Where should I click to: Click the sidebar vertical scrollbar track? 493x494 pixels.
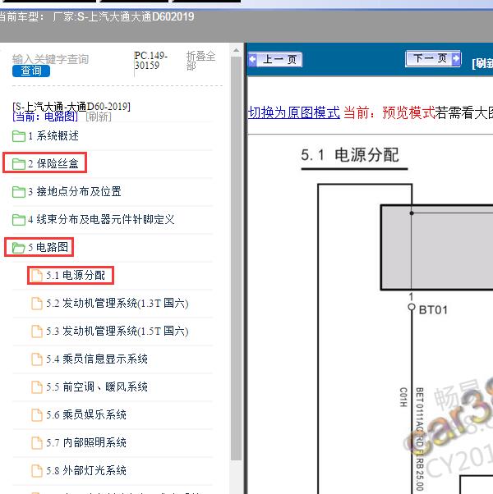(236, 258)
